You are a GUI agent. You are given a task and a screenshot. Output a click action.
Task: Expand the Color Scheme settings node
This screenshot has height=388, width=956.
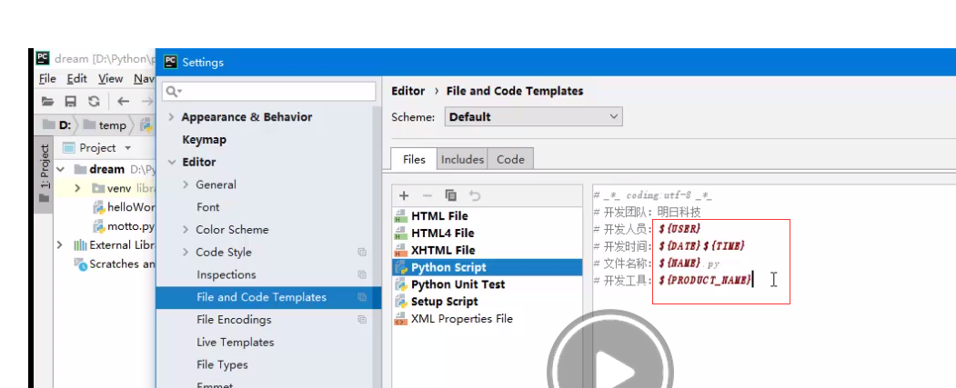coord(186,230)
